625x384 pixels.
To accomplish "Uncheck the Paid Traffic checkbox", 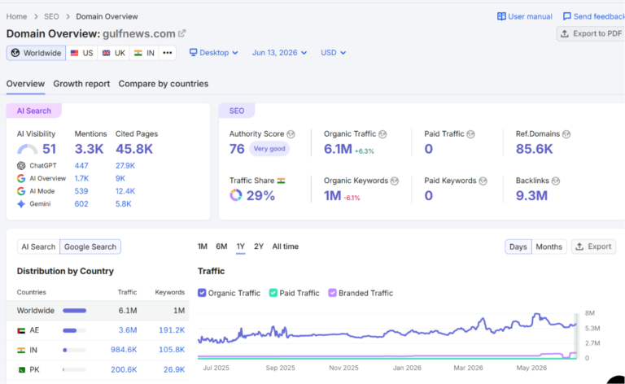I will [273, 293].
